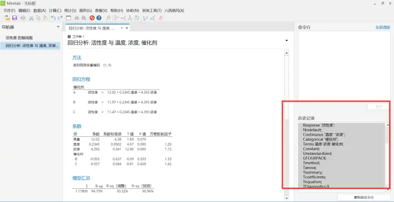The width and height of the screenshot is (394, 202).
Task: Click the fourth brackets-style toolbar icon
Action: (137, 18)
